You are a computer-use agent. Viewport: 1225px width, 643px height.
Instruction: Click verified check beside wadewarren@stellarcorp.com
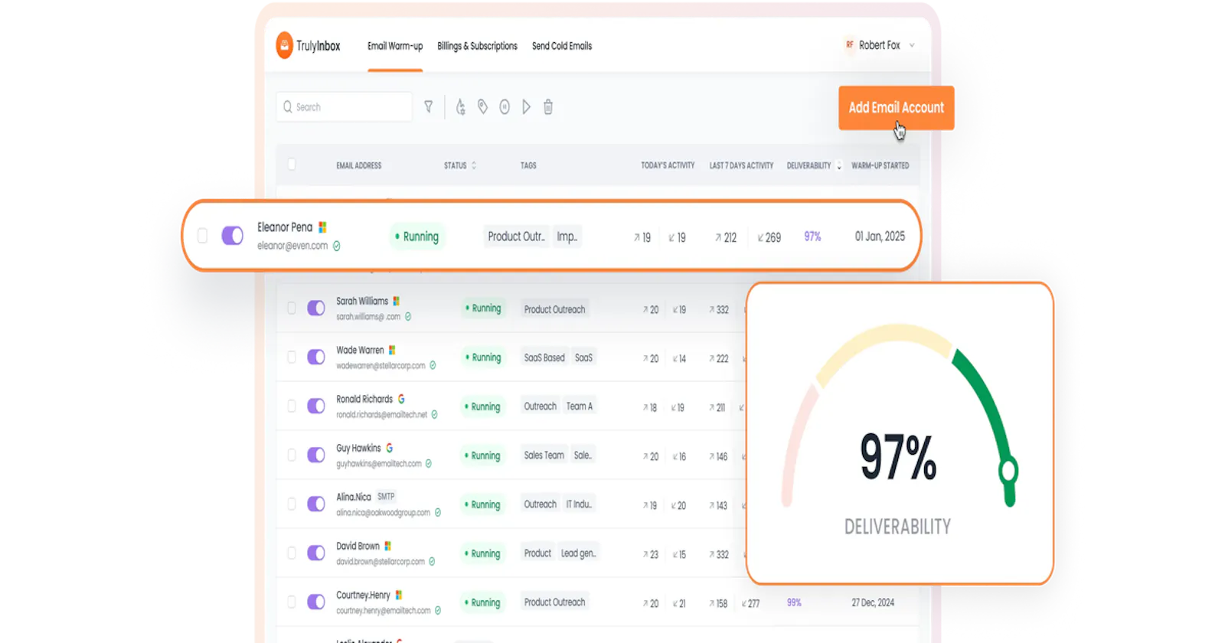coord(433,365)
